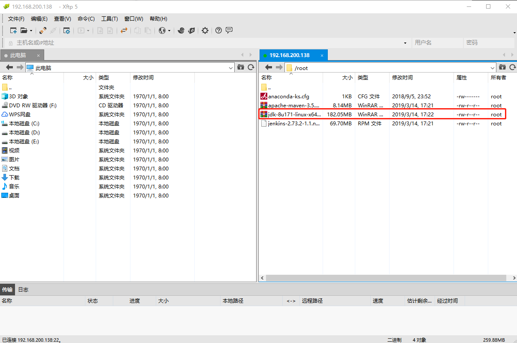517x343 pixels.
Task: Open the dropdown arrow next to Open Session
Action: point(31,30)
